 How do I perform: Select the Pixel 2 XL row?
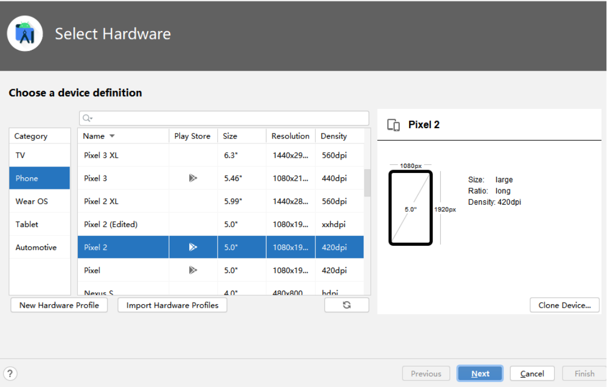[x=220, y=201]
